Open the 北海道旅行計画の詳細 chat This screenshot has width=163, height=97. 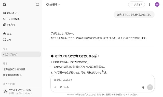click(14, 69)
